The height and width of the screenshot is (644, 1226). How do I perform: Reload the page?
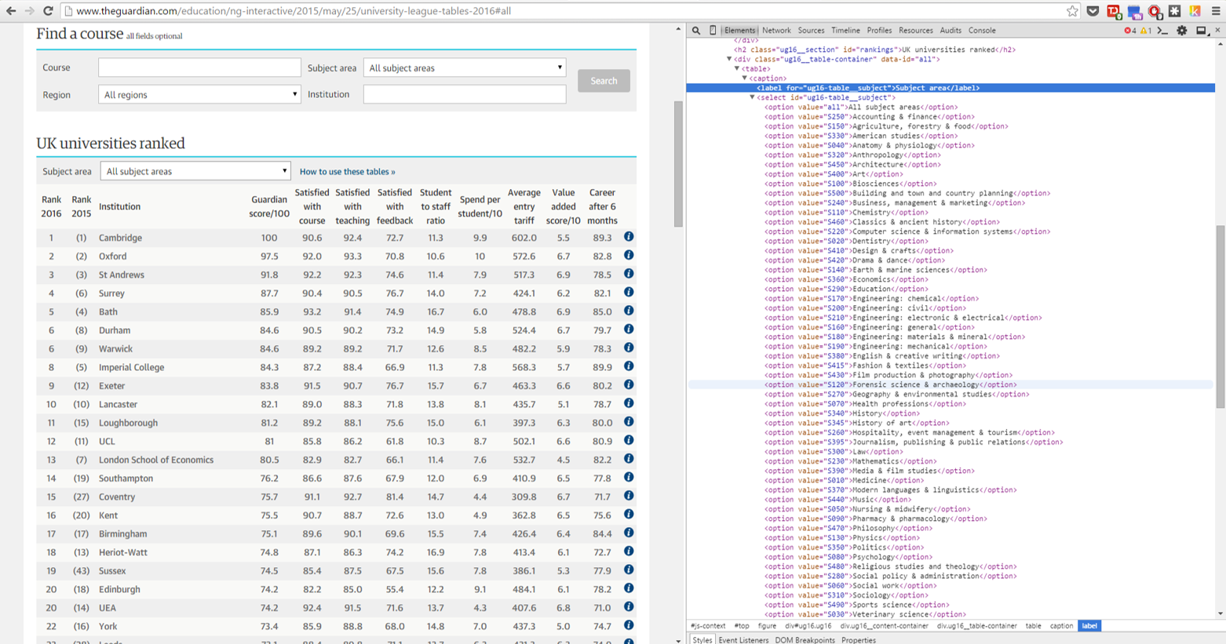point(48,11)
